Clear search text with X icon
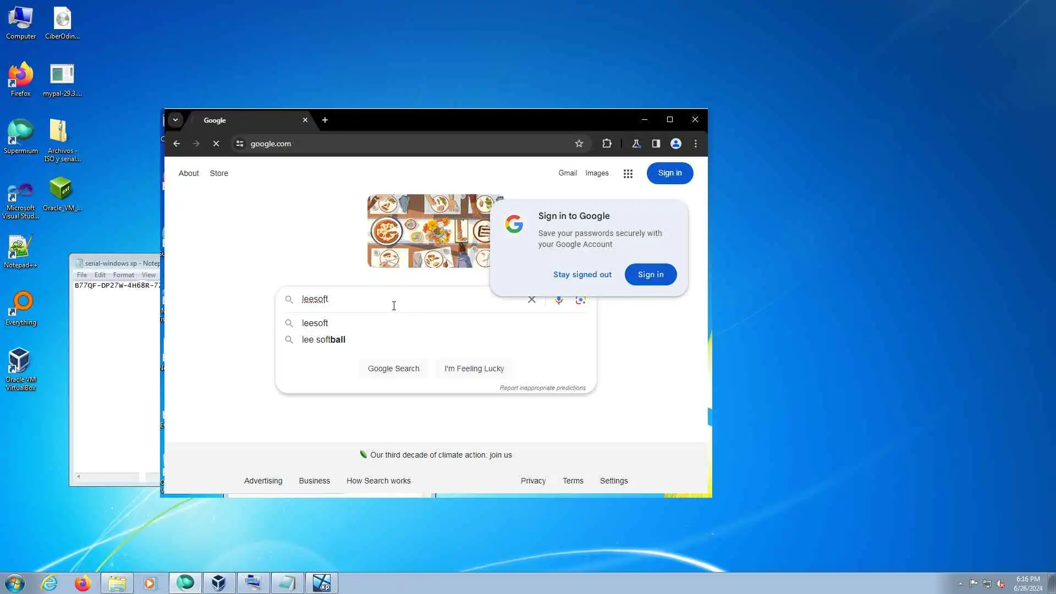This screenshot has height=594, width=1056. [531, 300]
